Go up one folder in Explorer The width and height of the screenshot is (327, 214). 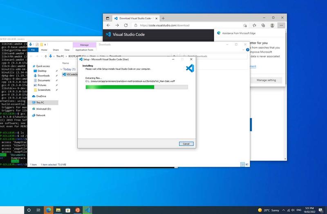46,56
